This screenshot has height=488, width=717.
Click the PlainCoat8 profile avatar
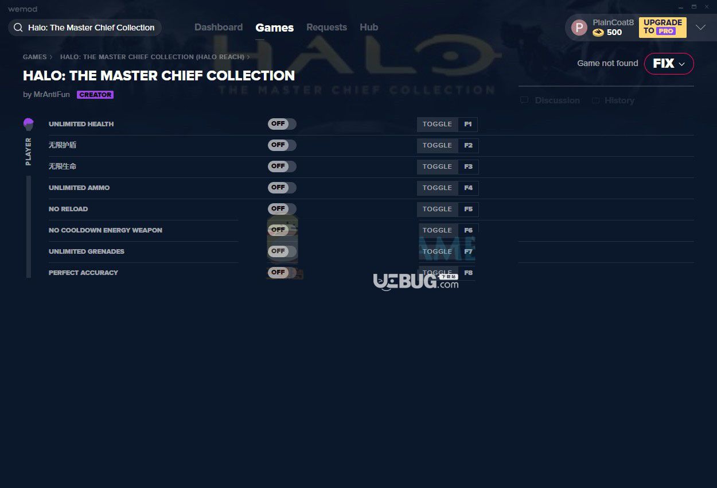click(579, 28)
